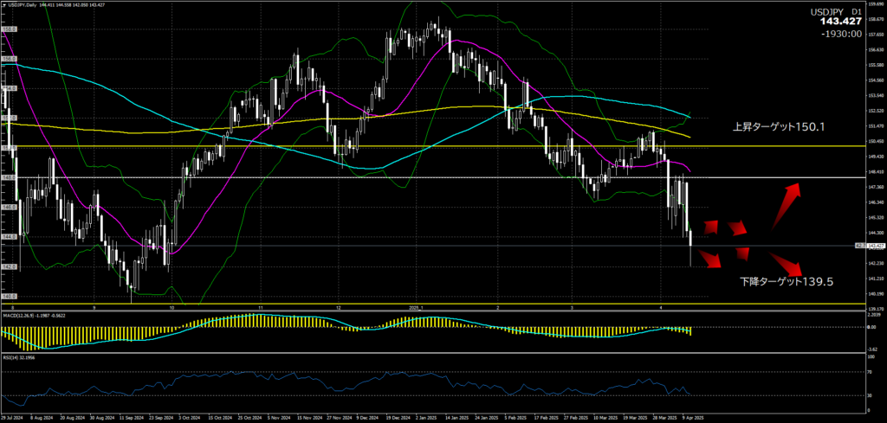The height and width of the screenshot is (423, 887).
Task: Click the 158.0 level tag on left edge
Action: coord(10,29)
